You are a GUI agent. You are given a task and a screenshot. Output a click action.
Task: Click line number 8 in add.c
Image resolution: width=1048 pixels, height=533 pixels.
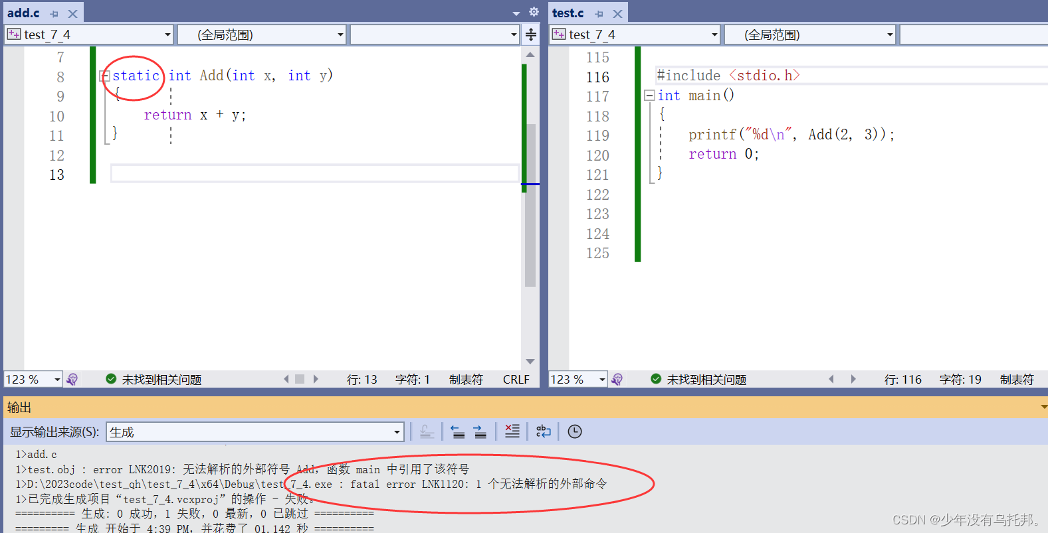[60, 77]
